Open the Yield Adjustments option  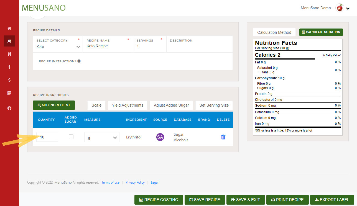[x=127, y=105]
